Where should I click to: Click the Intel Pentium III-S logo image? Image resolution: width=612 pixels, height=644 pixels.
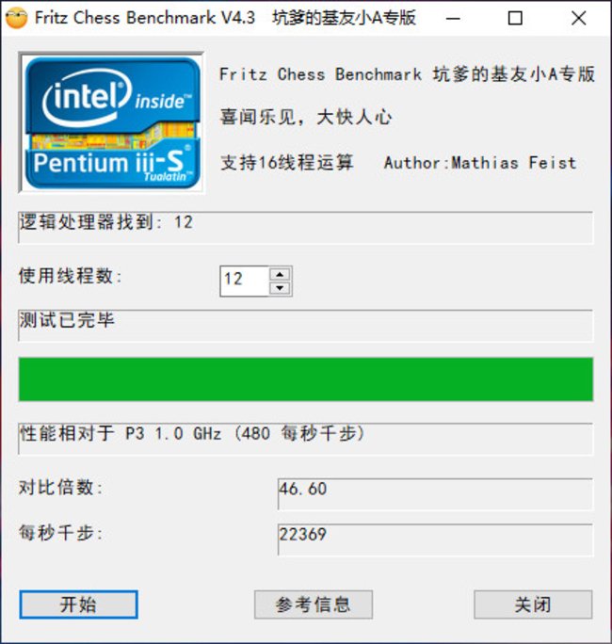pyautogui.click(x=111, y=120)
